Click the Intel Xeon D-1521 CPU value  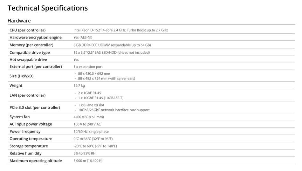120,30
